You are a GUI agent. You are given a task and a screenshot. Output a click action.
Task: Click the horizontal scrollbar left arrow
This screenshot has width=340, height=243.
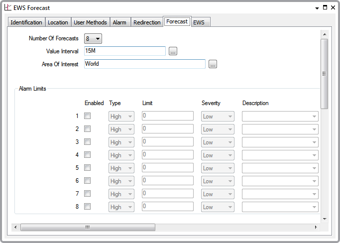[15, 228]
